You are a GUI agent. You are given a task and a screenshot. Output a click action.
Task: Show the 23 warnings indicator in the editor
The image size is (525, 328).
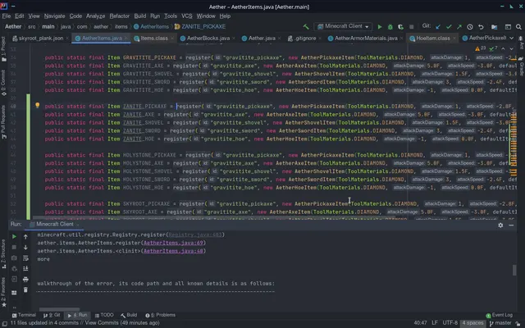pyautogui.click(x=480, y=48)
